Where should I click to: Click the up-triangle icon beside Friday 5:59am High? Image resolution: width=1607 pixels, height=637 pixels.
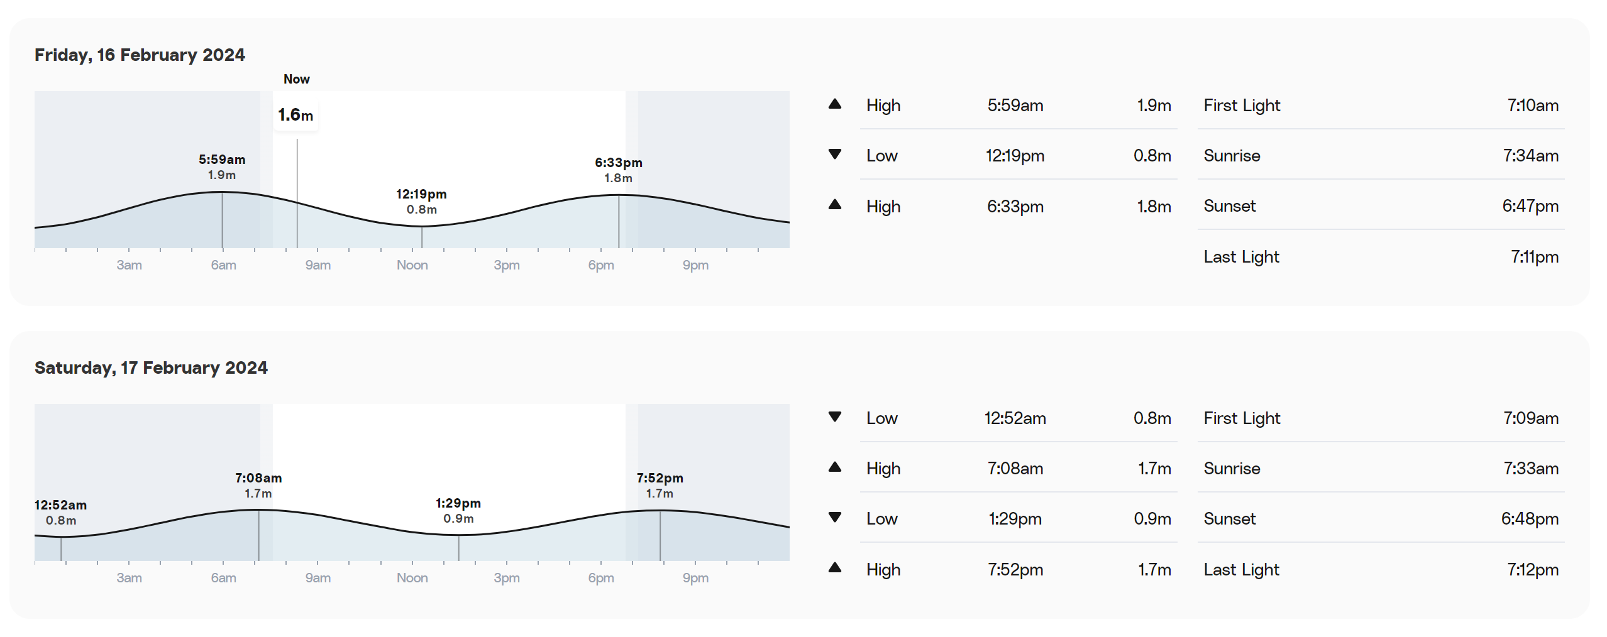pyautogui.click(x=834, y=104)
